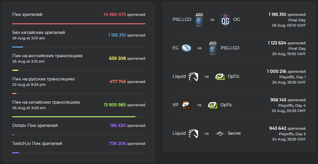
Task: Click the OG team logo
Action: (x=225, y=20)
